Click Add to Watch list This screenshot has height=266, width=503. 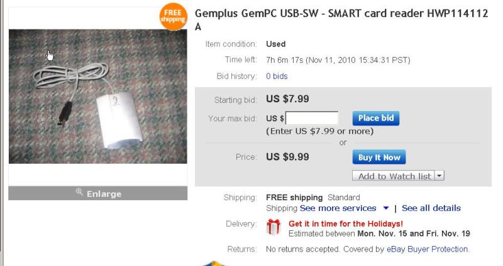[392, 176]
